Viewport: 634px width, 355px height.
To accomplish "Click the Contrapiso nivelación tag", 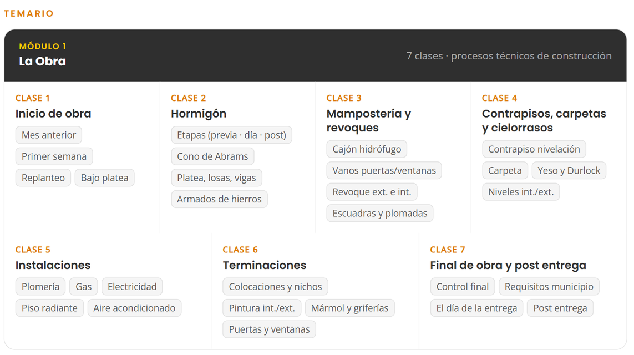I will [534, 149].
